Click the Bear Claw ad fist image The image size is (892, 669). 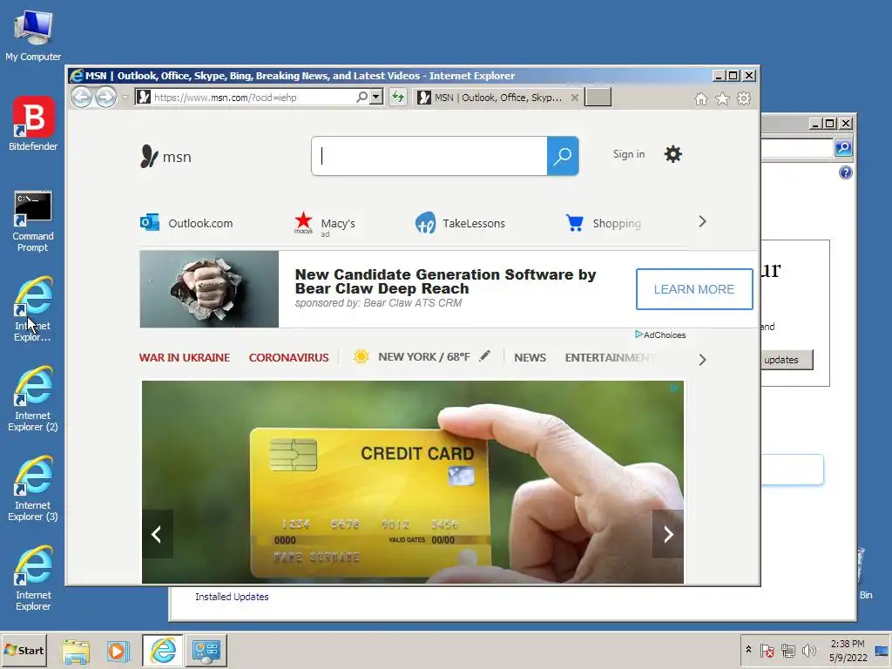click(x=209, y=289)
